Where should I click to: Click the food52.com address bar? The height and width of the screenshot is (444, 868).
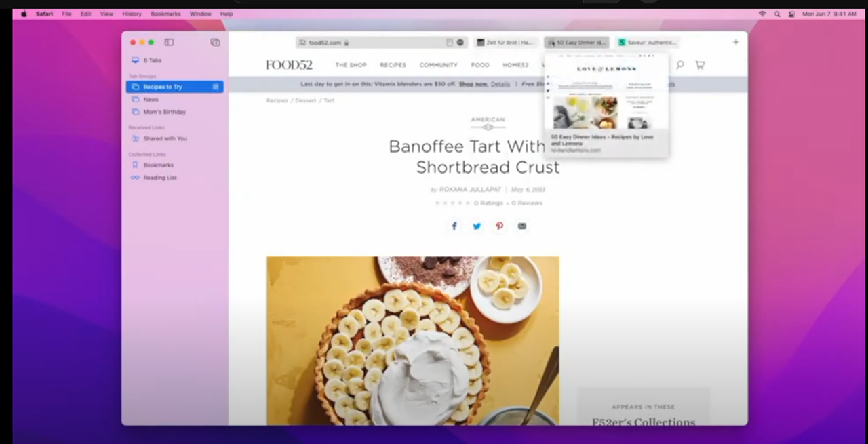[382, 42]
